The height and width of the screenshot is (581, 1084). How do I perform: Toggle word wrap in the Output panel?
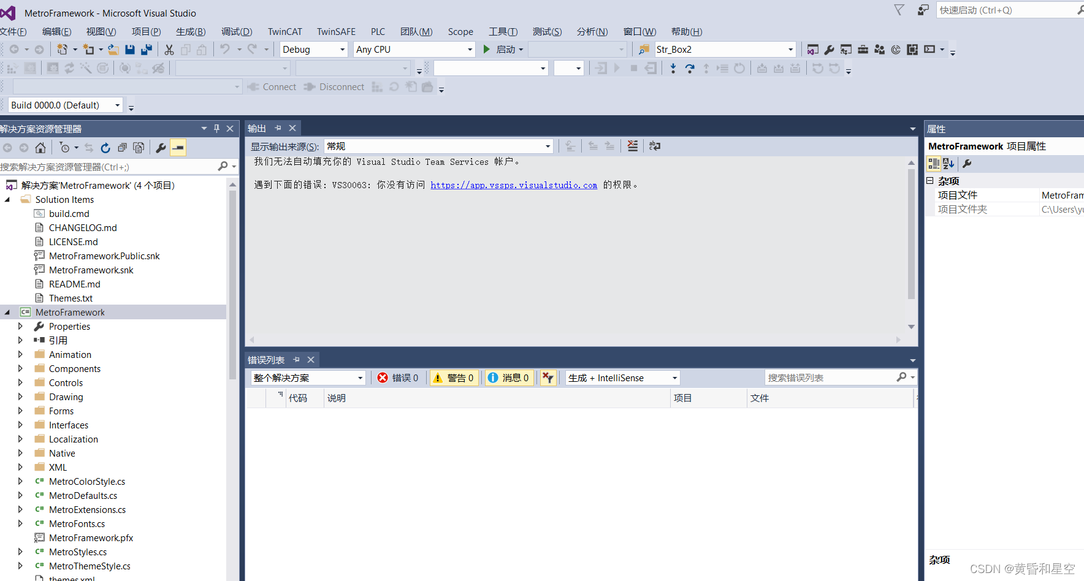coord(655,146)
